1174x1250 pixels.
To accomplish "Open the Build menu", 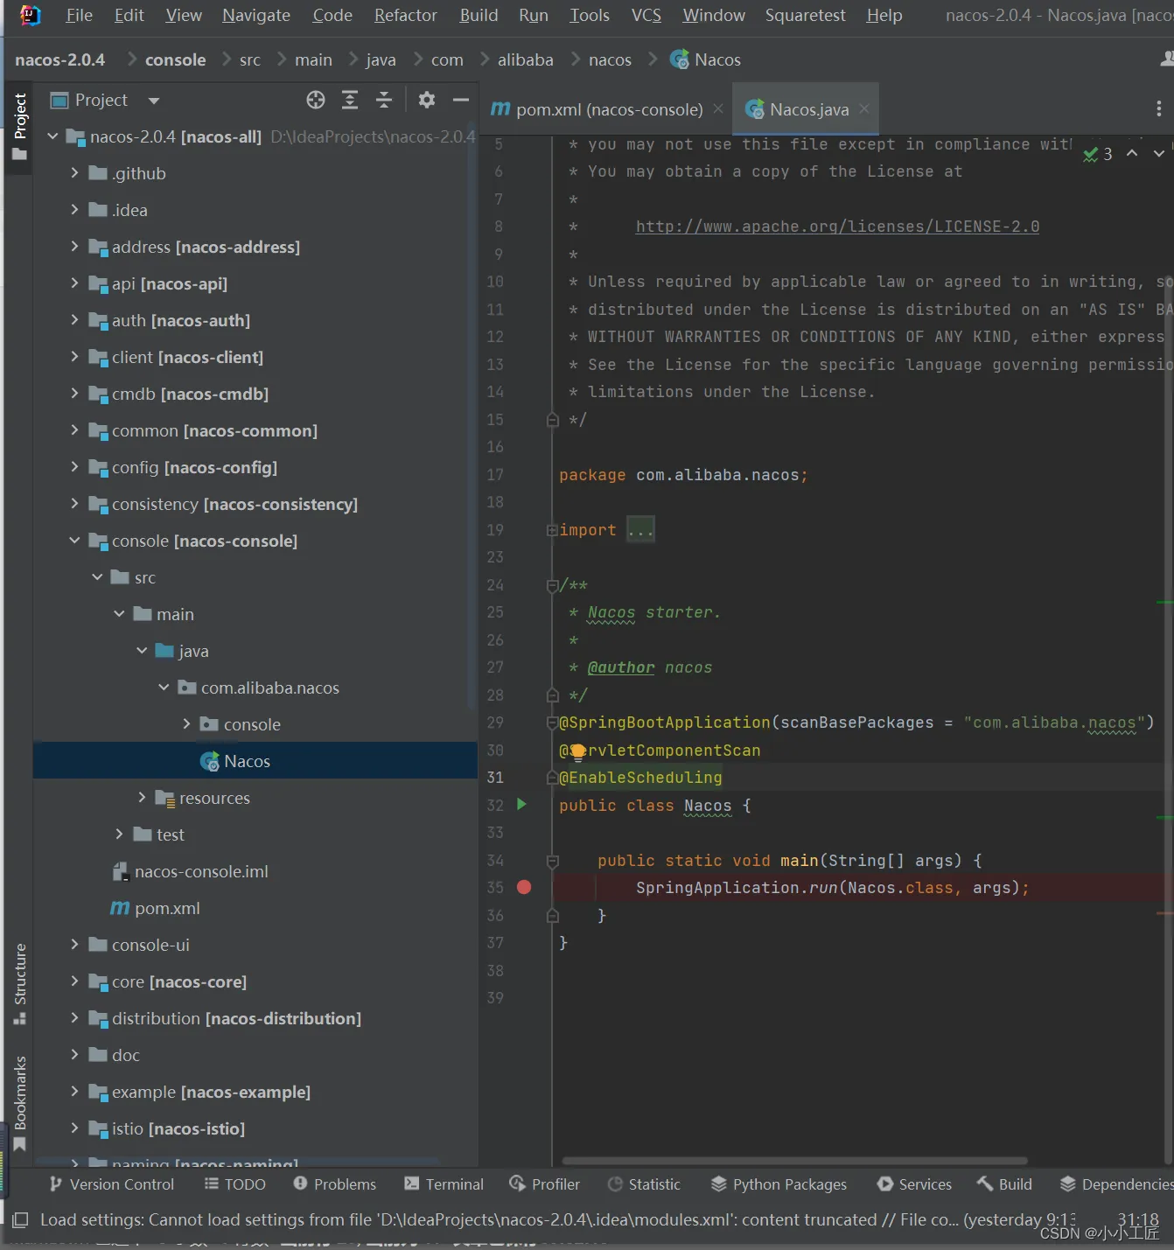I will point(479,15).
